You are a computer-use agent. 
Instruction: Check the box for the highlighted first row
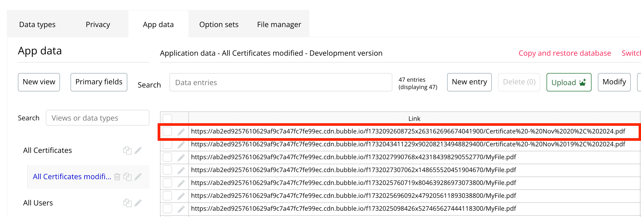point(167,131)
